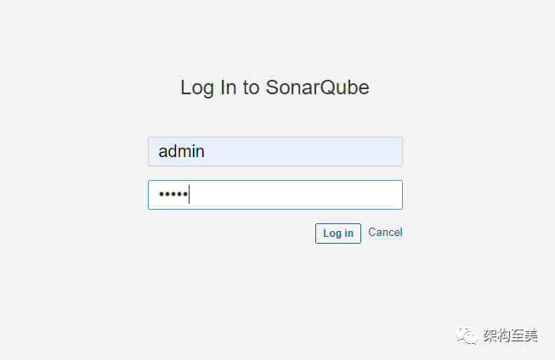The image size is (555, 360).
Task: Click on the masked password dots
Action: [172, 195]
